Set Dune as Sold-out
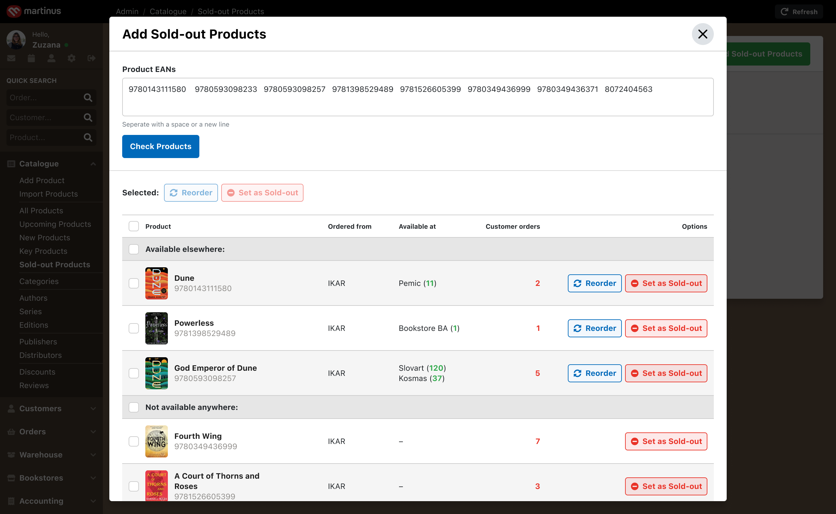 (x=666, y=283)
